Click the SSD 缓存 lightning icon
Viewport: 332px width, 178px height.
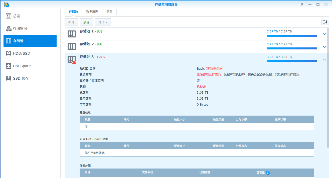(9, 78)
